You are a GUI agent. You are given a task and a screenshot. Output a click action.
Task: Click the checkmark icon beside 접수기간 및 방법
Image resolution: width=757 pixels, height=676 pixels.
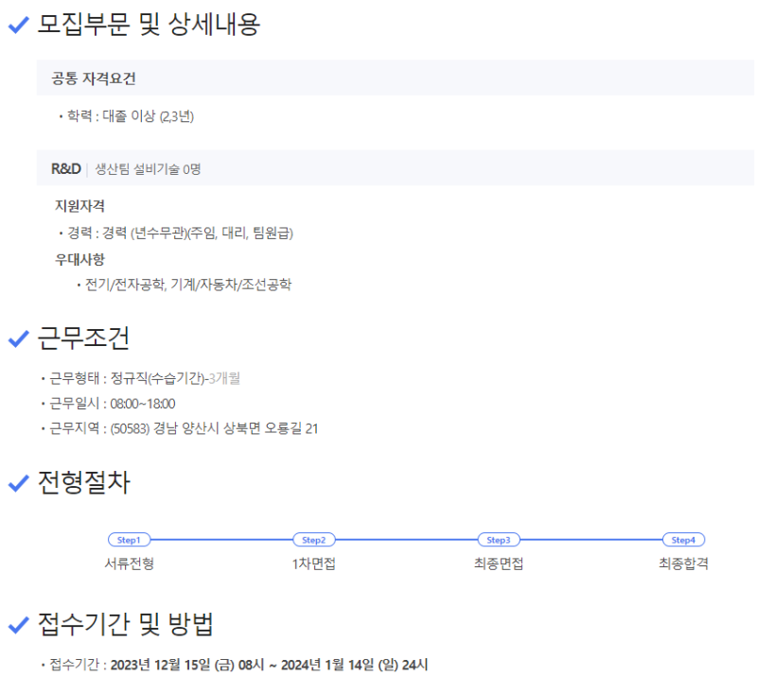[18, 625]
